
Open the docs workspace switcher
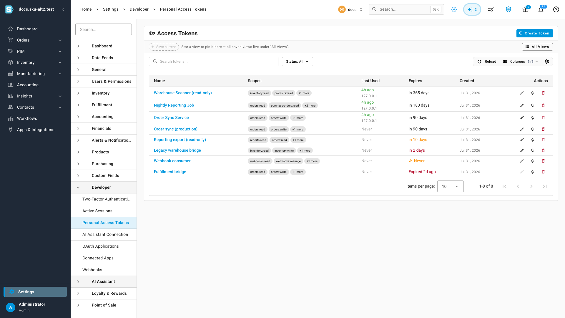350,9
